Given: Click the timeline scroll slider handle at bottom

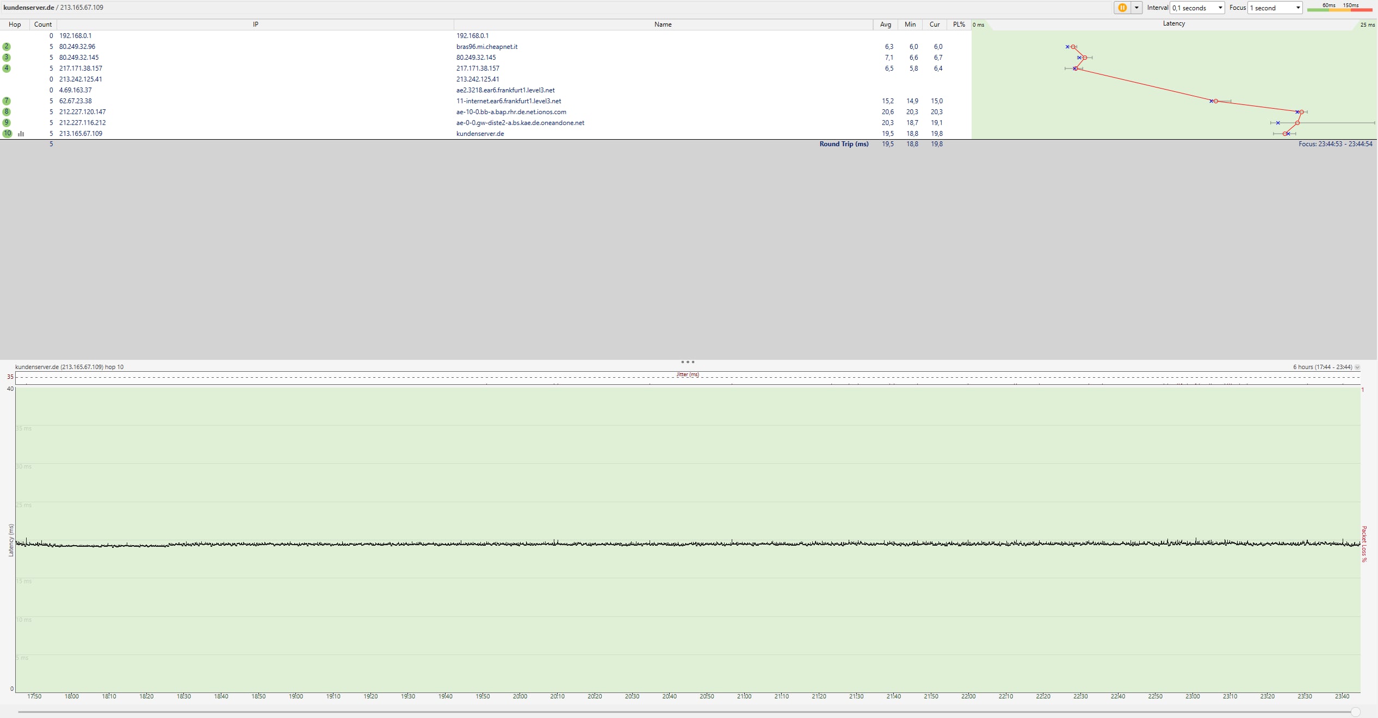Looking at the screenshot, I should click(x=1355, y=712).
